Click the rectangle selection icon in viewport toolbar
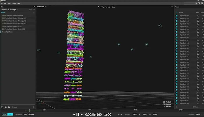The width and height of the screenshot is (204, 117). coord(113,7)
